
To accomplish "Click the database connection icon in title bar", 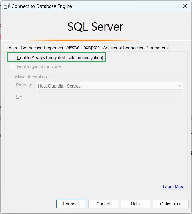I will click(x=7, y=6).
